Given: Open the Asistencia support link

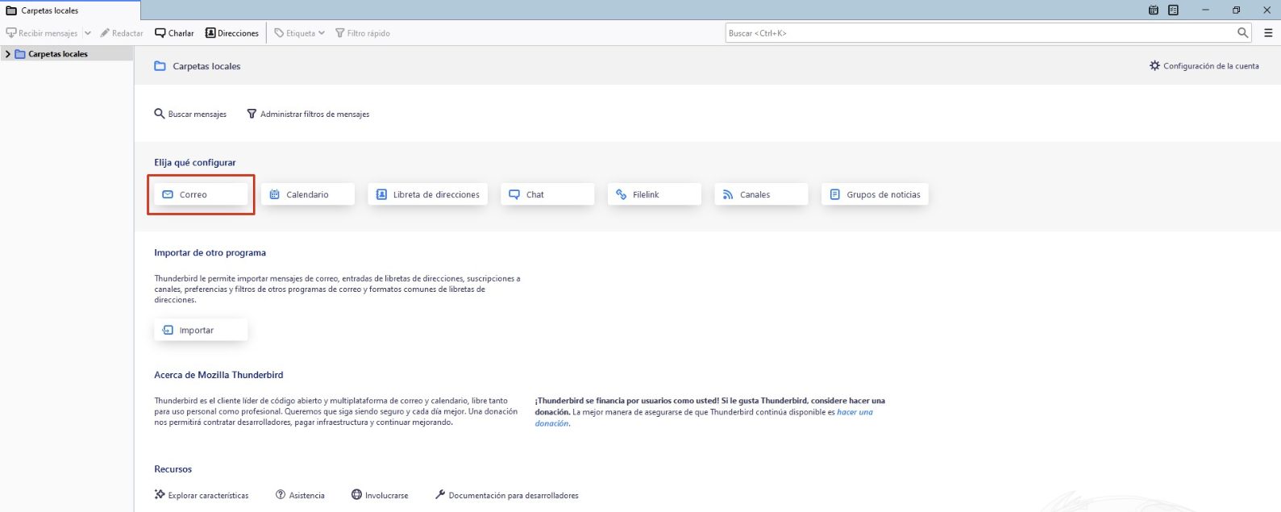Looking at the screenshot, I should click(x=300, y=495).
